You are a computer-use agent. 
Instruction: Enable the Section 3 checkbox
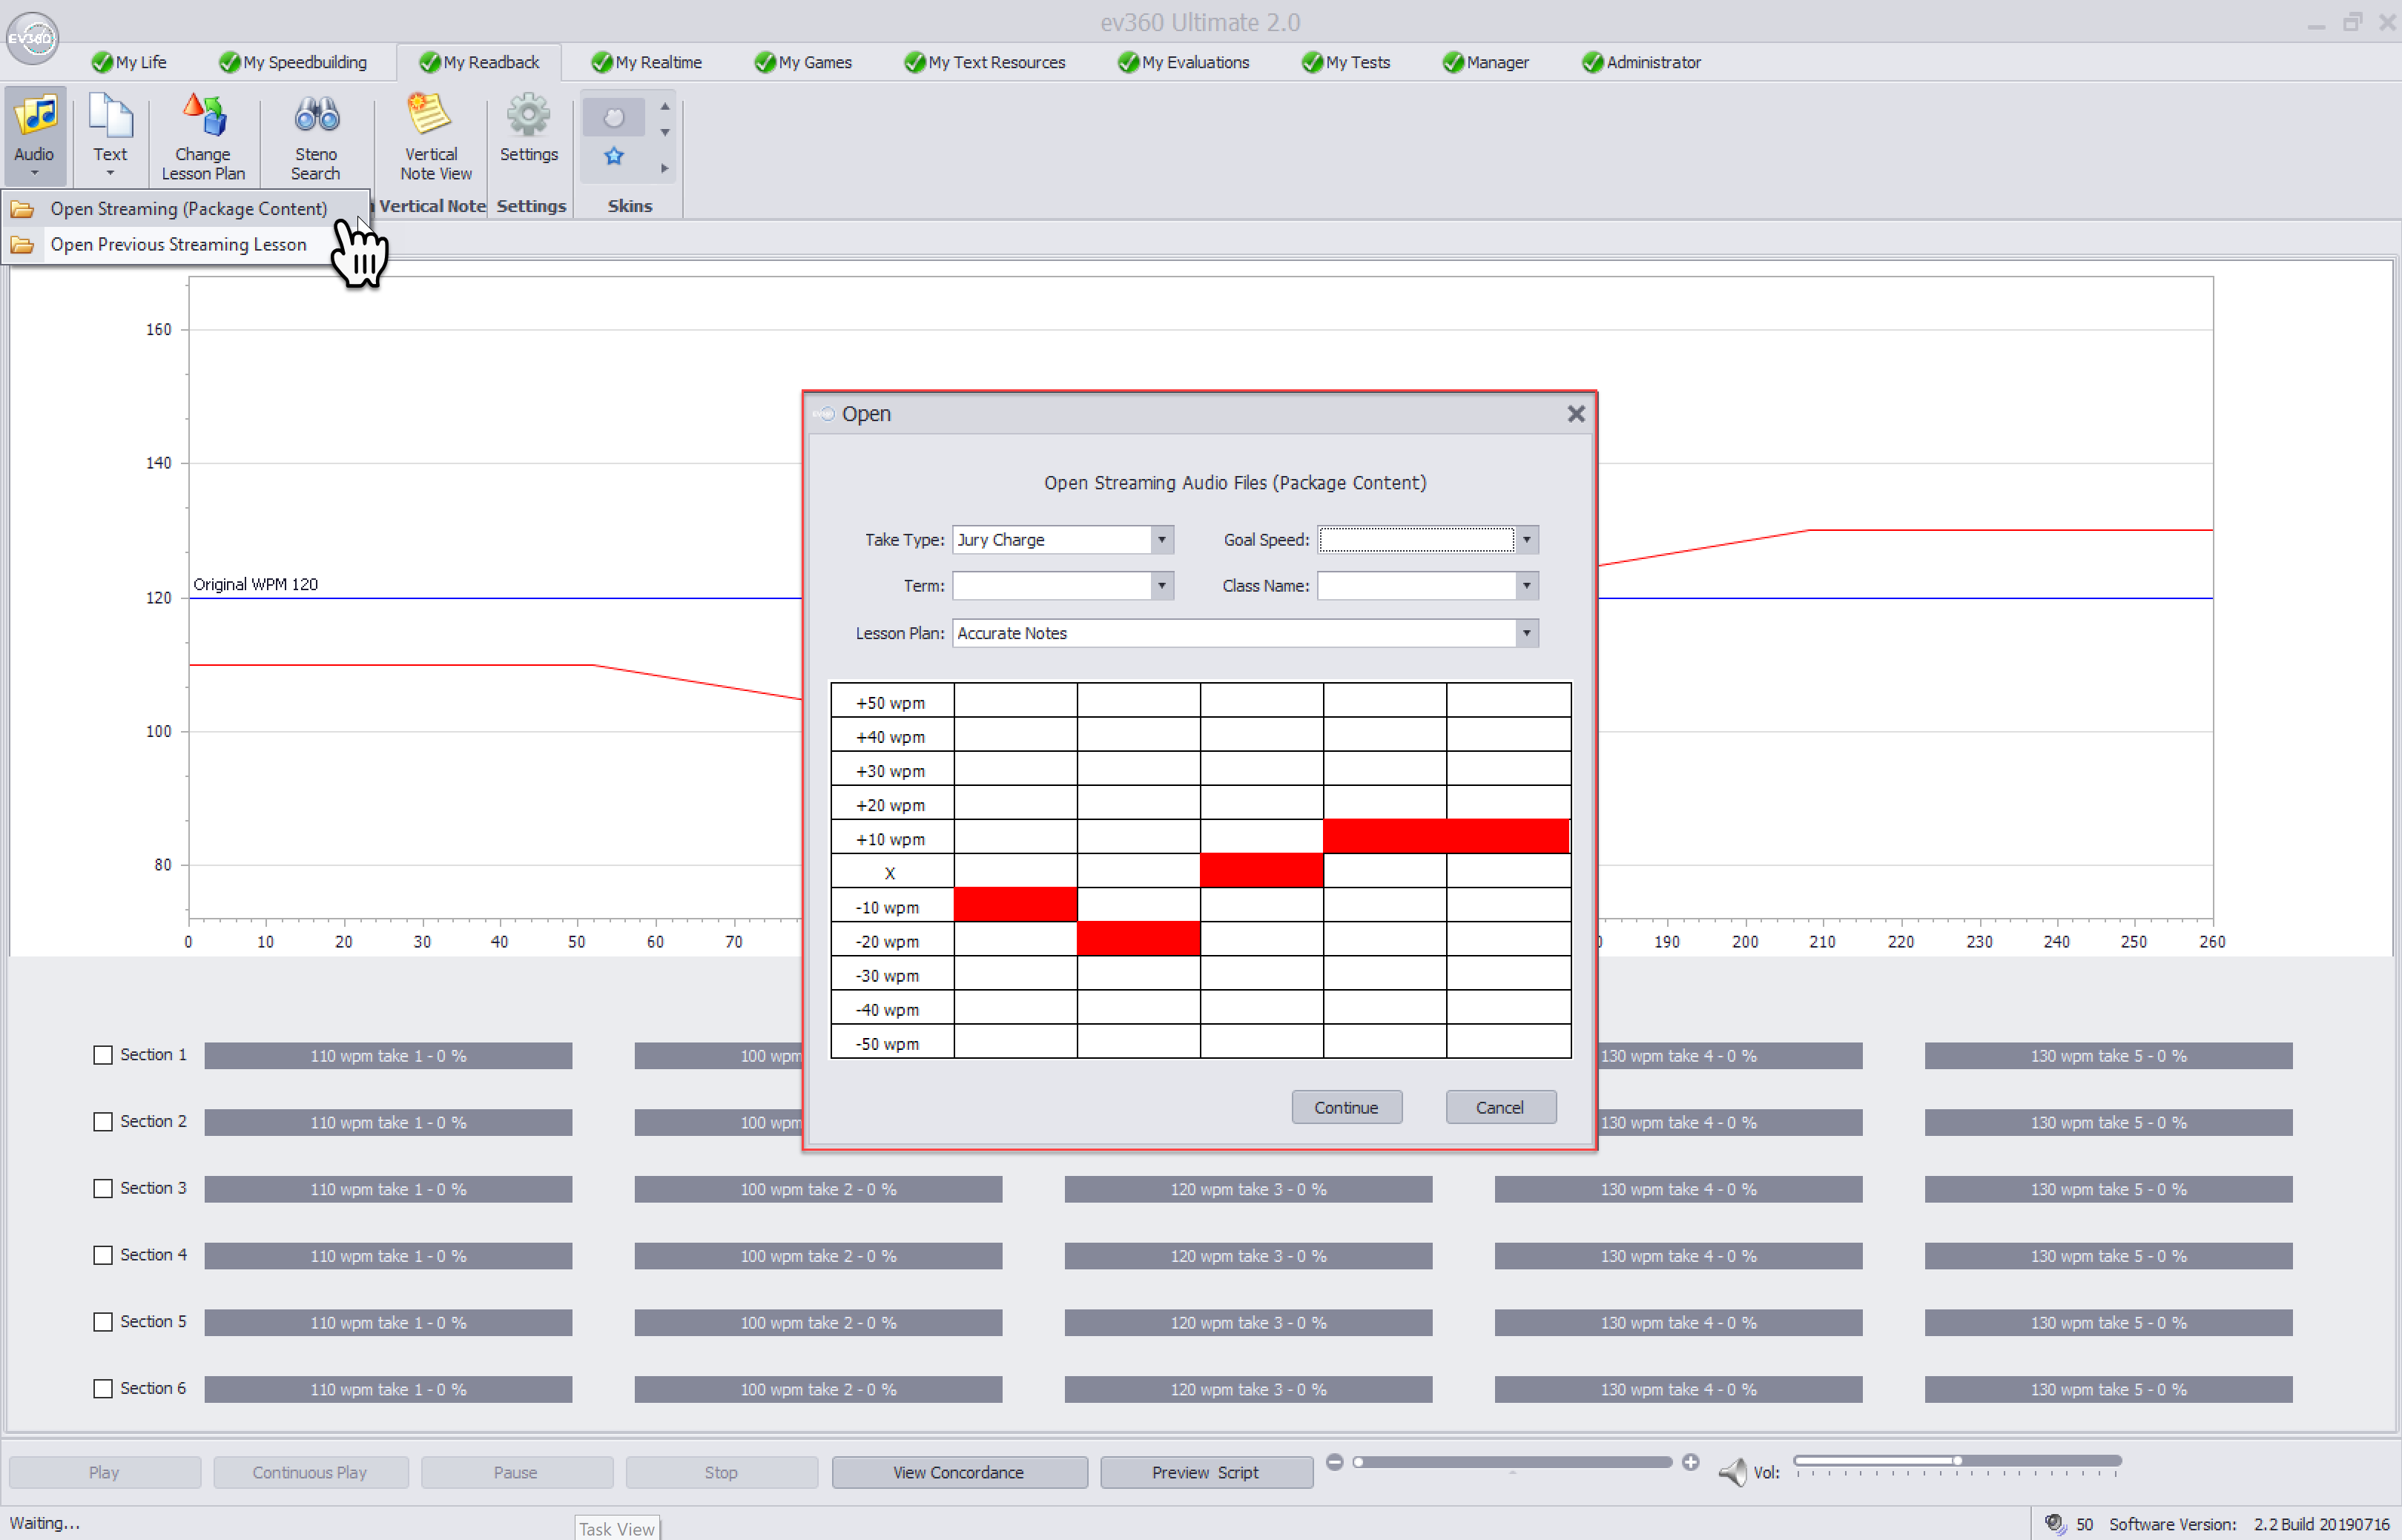[103, 1188]
